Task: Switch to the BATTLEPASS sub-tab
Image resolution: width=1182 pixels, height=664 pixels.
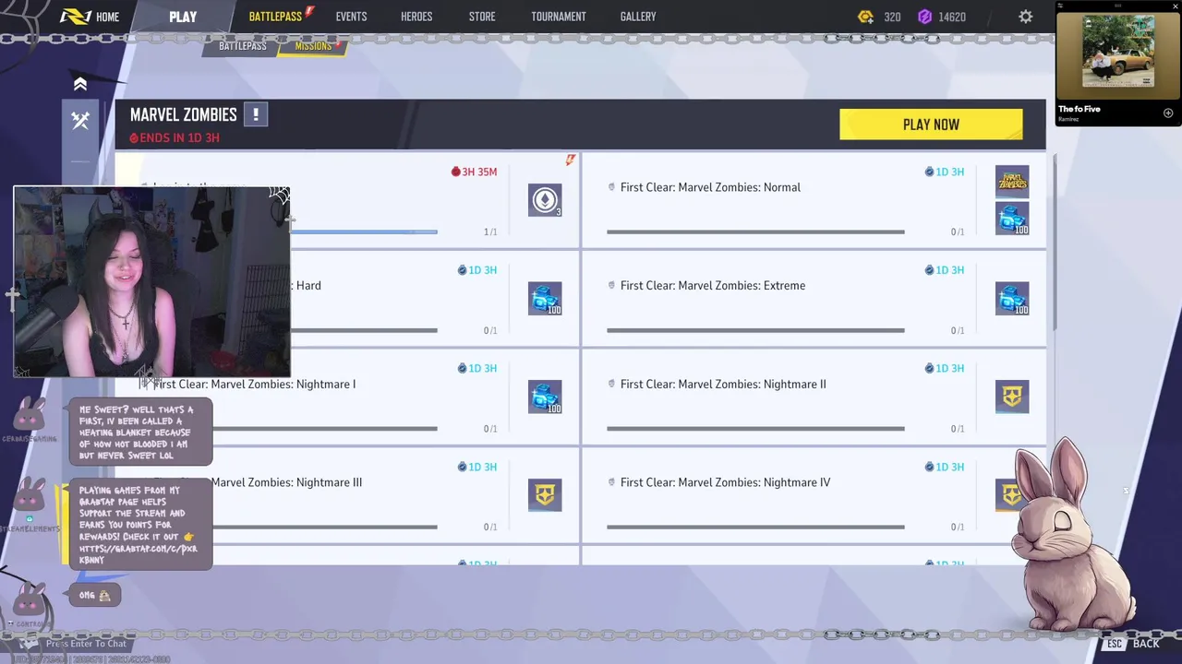Action: pyautogui.click(x=242, y=46)
